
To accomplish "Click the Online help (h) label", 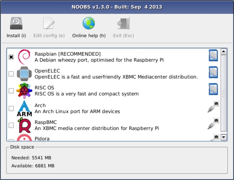I will click(x=89, y=36).
